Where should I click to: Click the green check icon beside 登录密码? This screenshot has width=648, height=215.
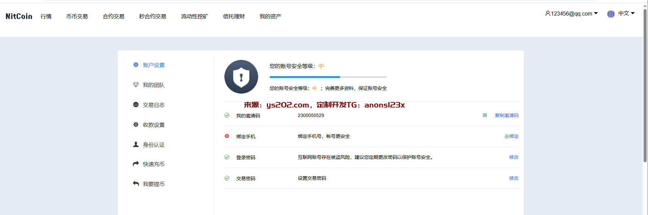[x=227, y=157]
